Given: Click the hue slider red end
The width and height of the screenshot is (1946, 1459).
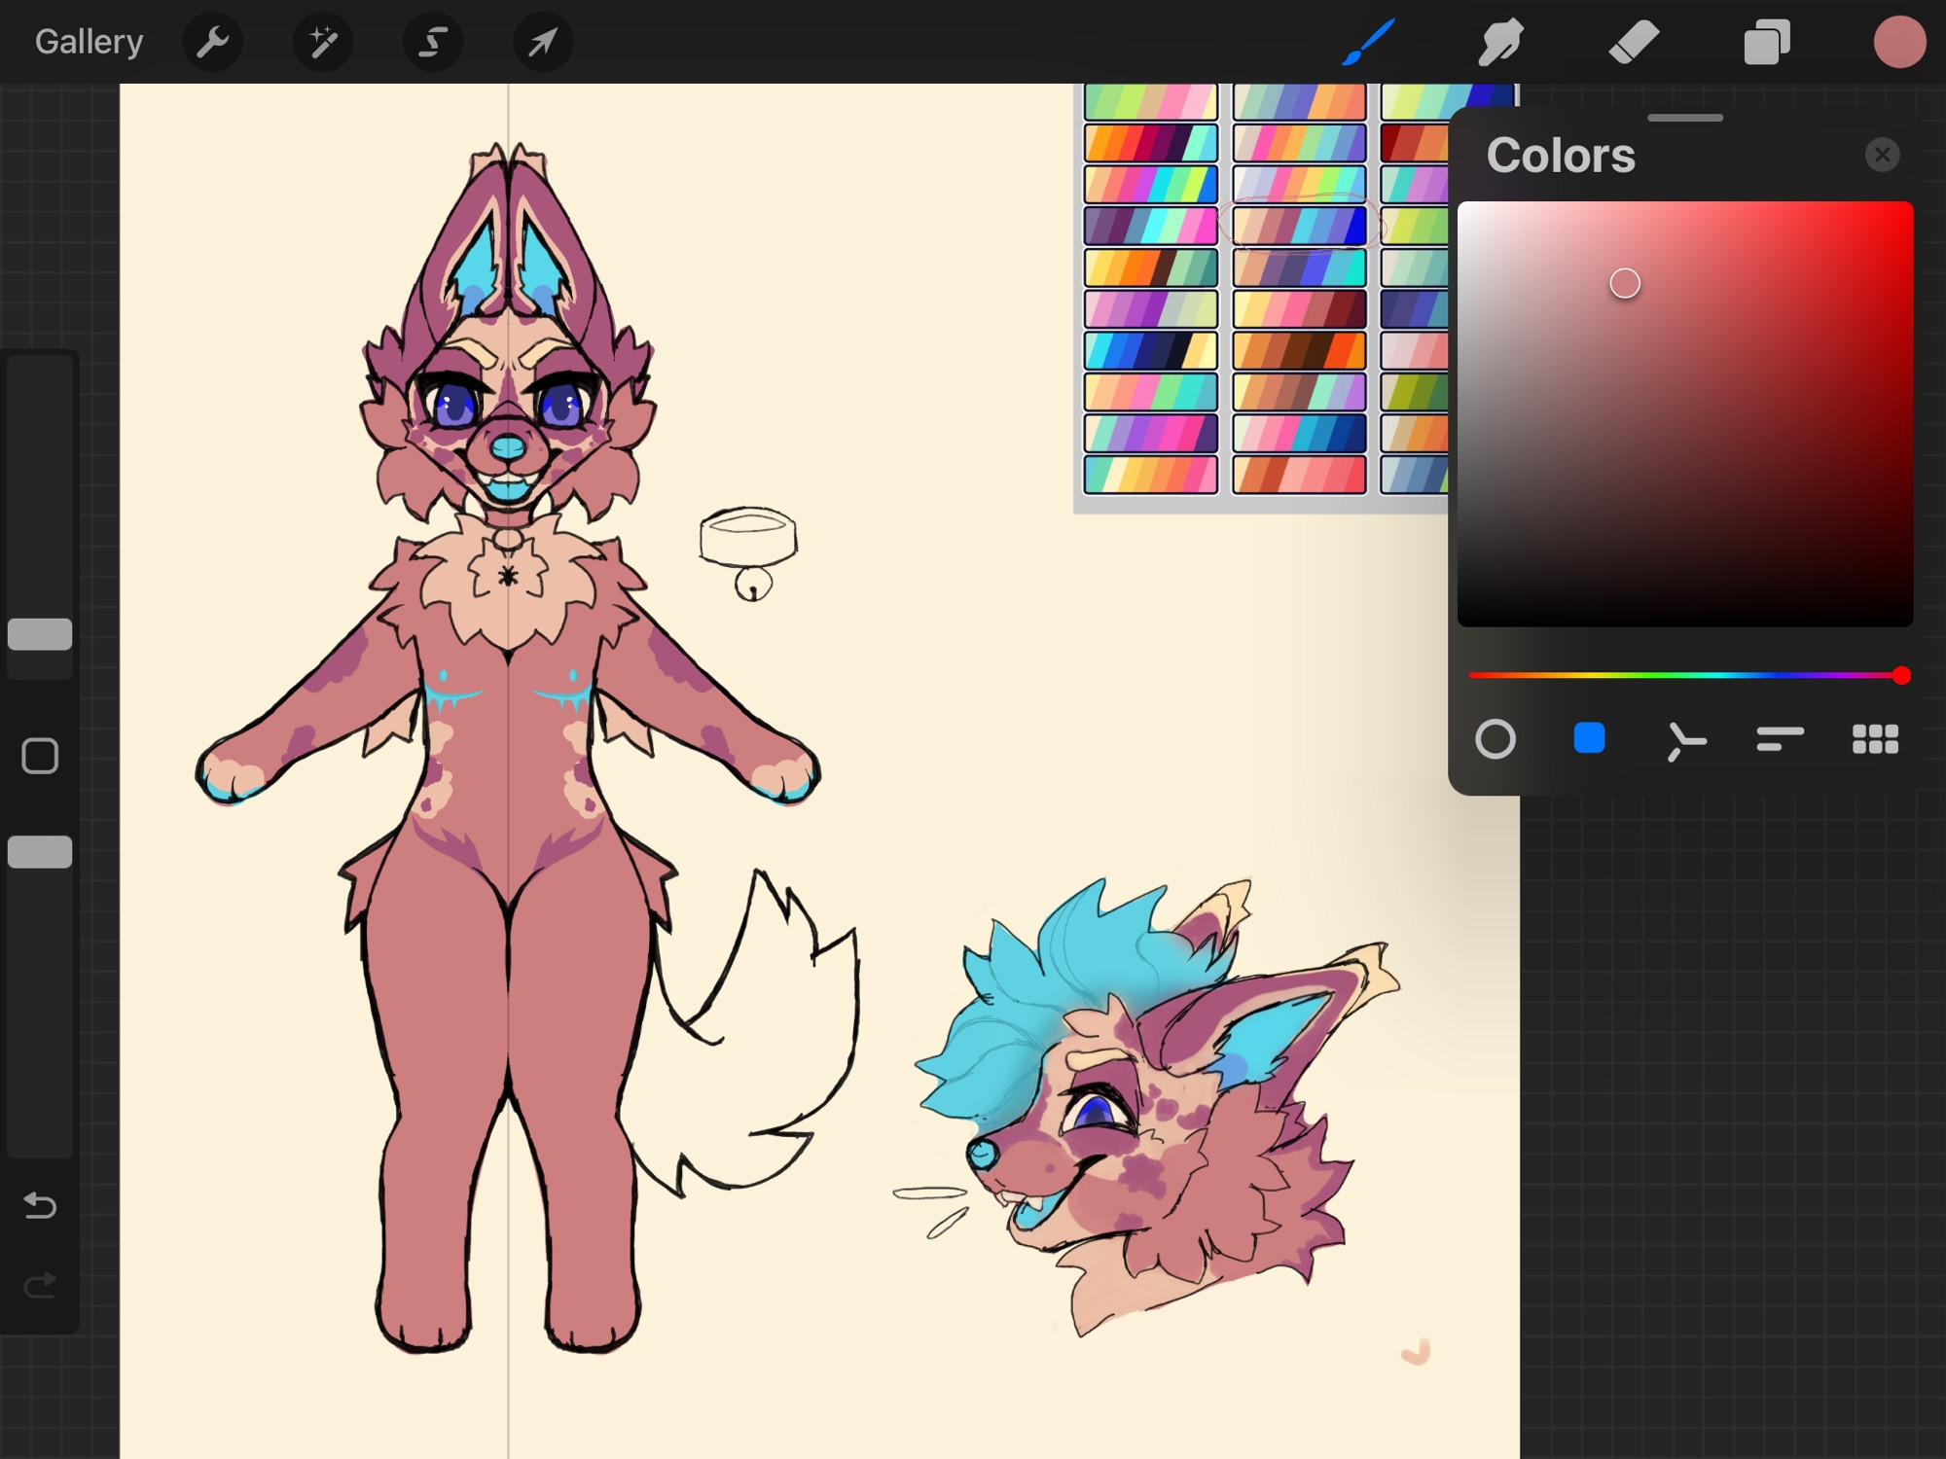Looking at the screenshot, I should pos(1901,675).
